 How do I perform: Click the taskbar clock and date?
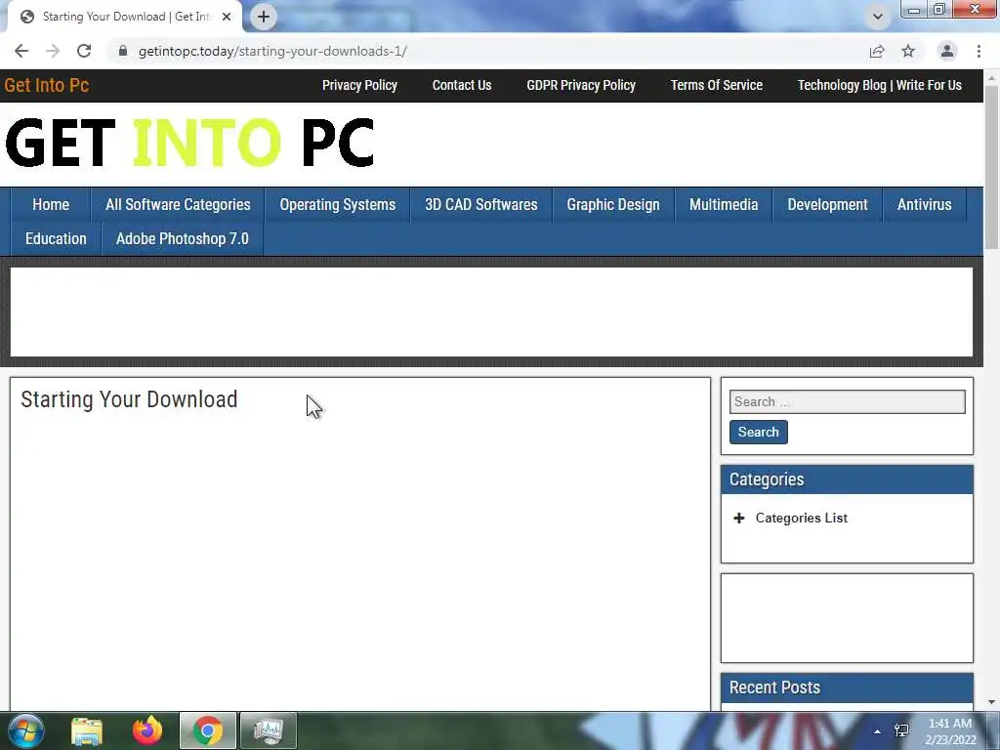pyautogui.click(x=950, y=731)
